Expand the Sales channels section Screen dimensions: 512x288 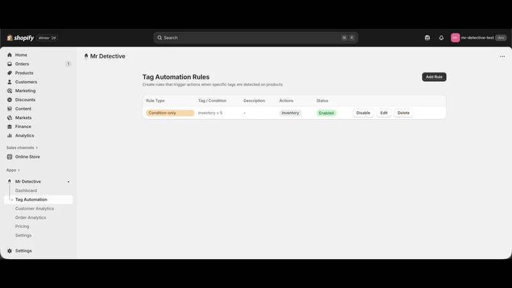22,148
